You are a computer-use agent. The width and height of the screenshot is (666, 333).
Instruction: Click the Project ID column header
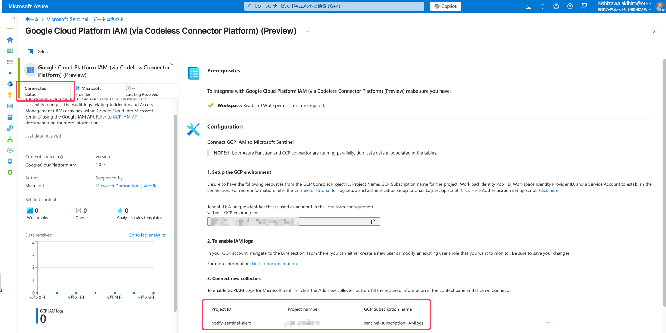click(x=221, y=309)
